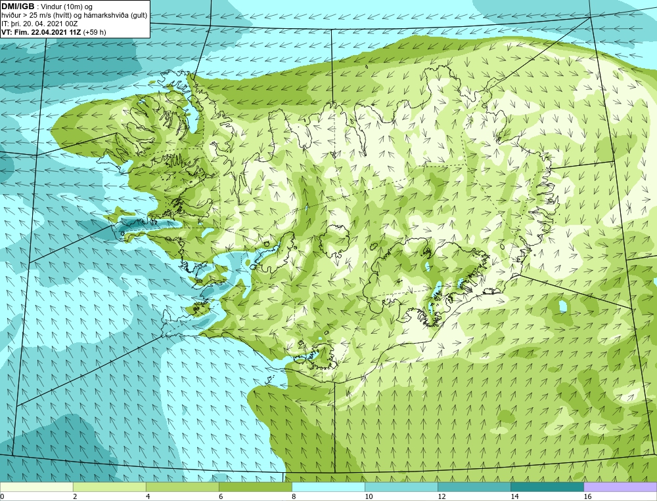The height and width of the screenshot is (501, 657).
Task: Click the purple legend swatch above 16
Action: (x=620, y=487)
